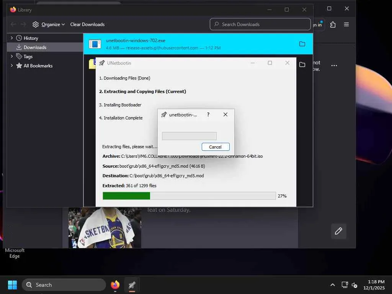This screenshot has width=392, height=294.
Task: Click the Destination path line
Action: 153,176
